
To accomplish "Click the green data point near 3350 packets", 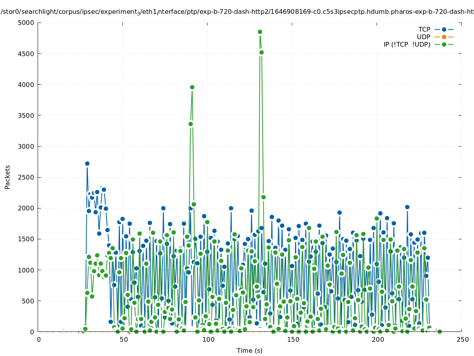I will (190, 124).
